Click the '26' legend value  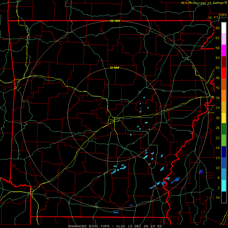coord(218,128)
